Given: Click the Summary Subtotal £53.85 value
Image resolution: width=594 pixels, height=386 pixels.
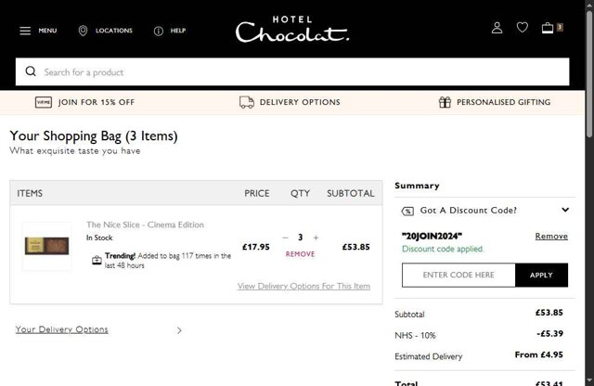Looking at the screenshot, I should click(549, 313).
